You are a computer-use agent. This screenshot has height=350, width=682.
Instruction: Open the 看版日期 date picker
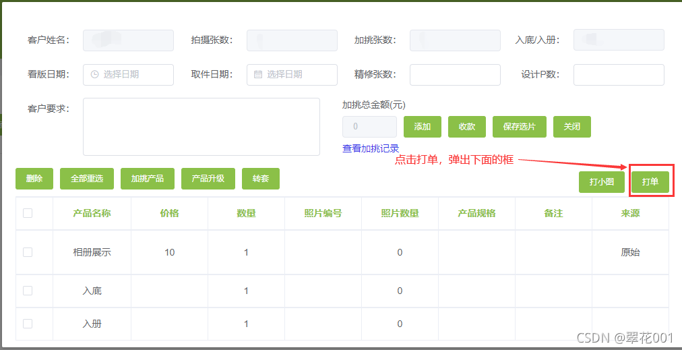point(128,74)
